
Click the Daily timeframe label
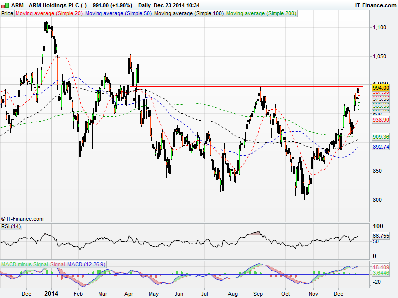(x=144, y=5)
